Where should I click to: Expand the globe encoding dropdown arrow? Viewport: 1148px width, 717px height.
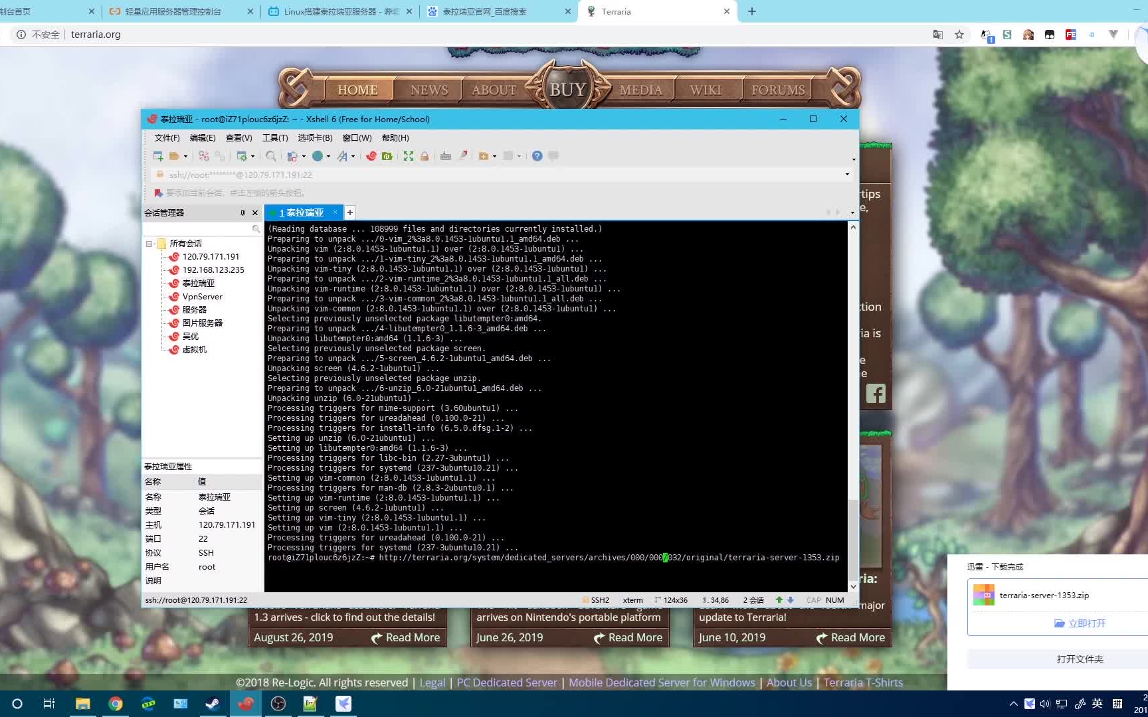[328, 157]
